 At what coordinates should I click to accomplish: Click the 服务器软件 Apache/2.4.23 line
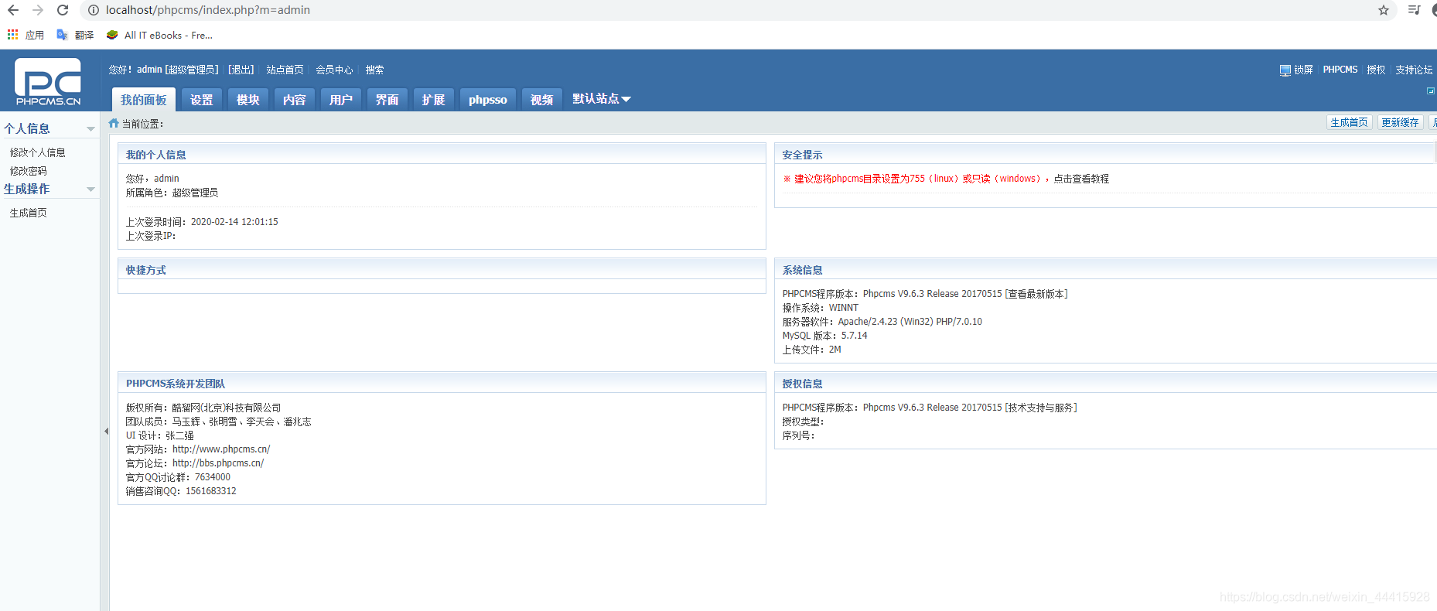(x=882, y=322)
